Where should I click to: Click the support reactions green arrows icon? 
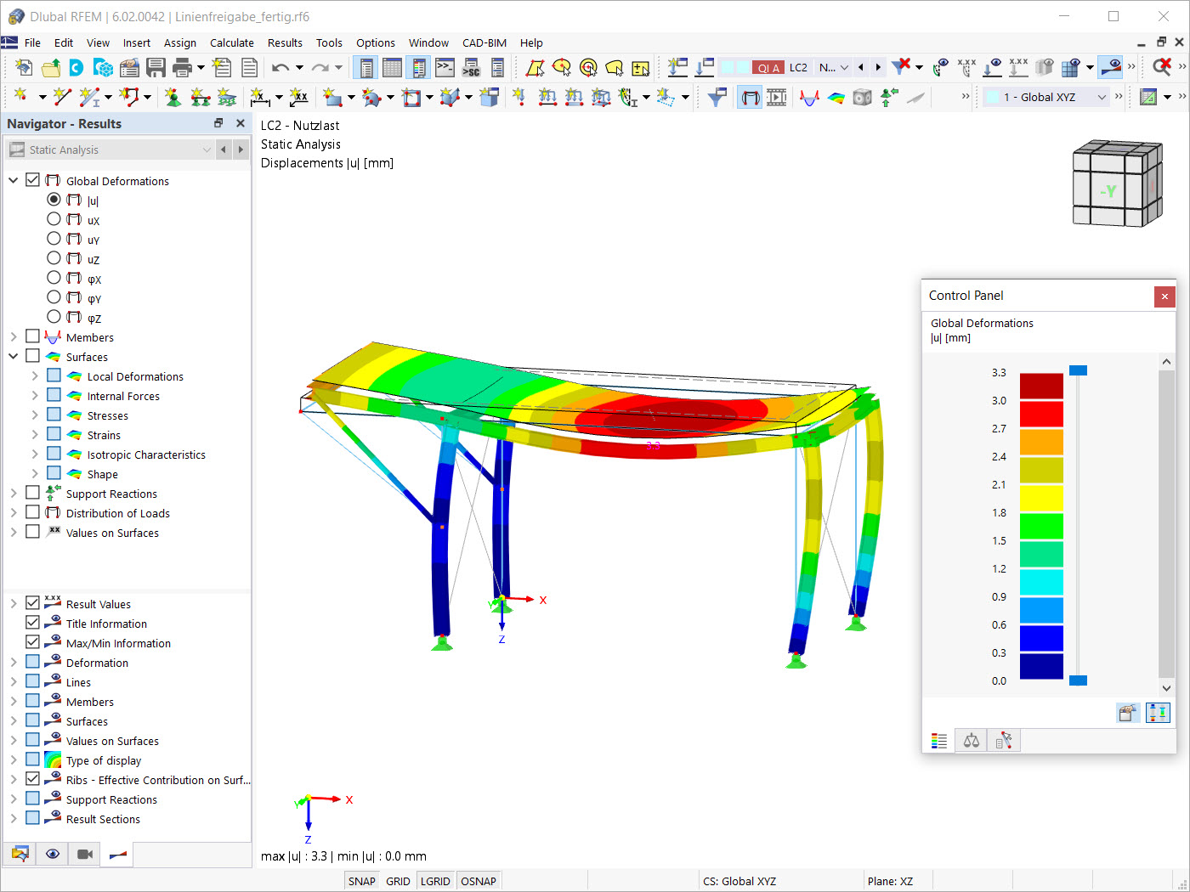889,98
